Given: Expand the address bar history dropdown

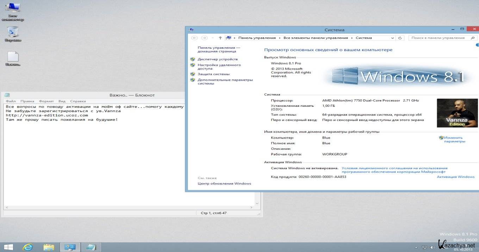Looking at the screenshot, I should click(393, 38).
